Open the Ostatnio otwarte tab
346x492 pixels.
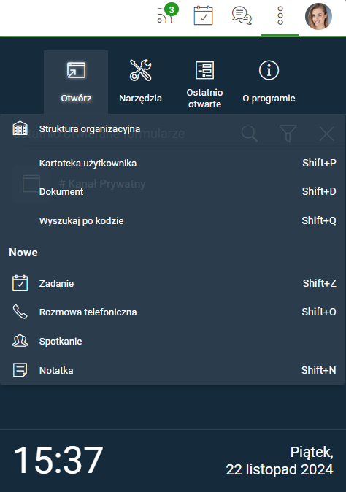pos(204,82)
